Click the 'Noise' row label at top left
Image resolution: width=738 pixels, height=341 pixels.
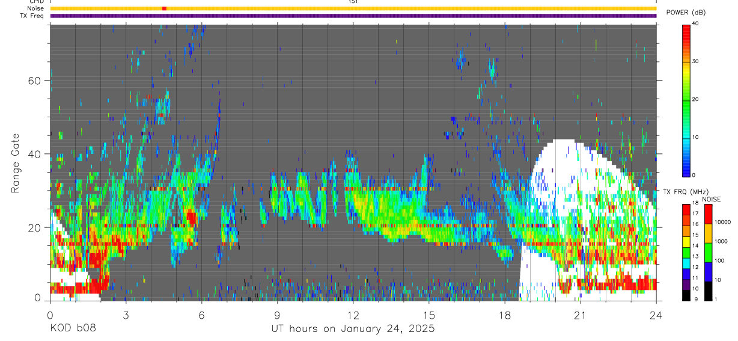tap(37, 8)
